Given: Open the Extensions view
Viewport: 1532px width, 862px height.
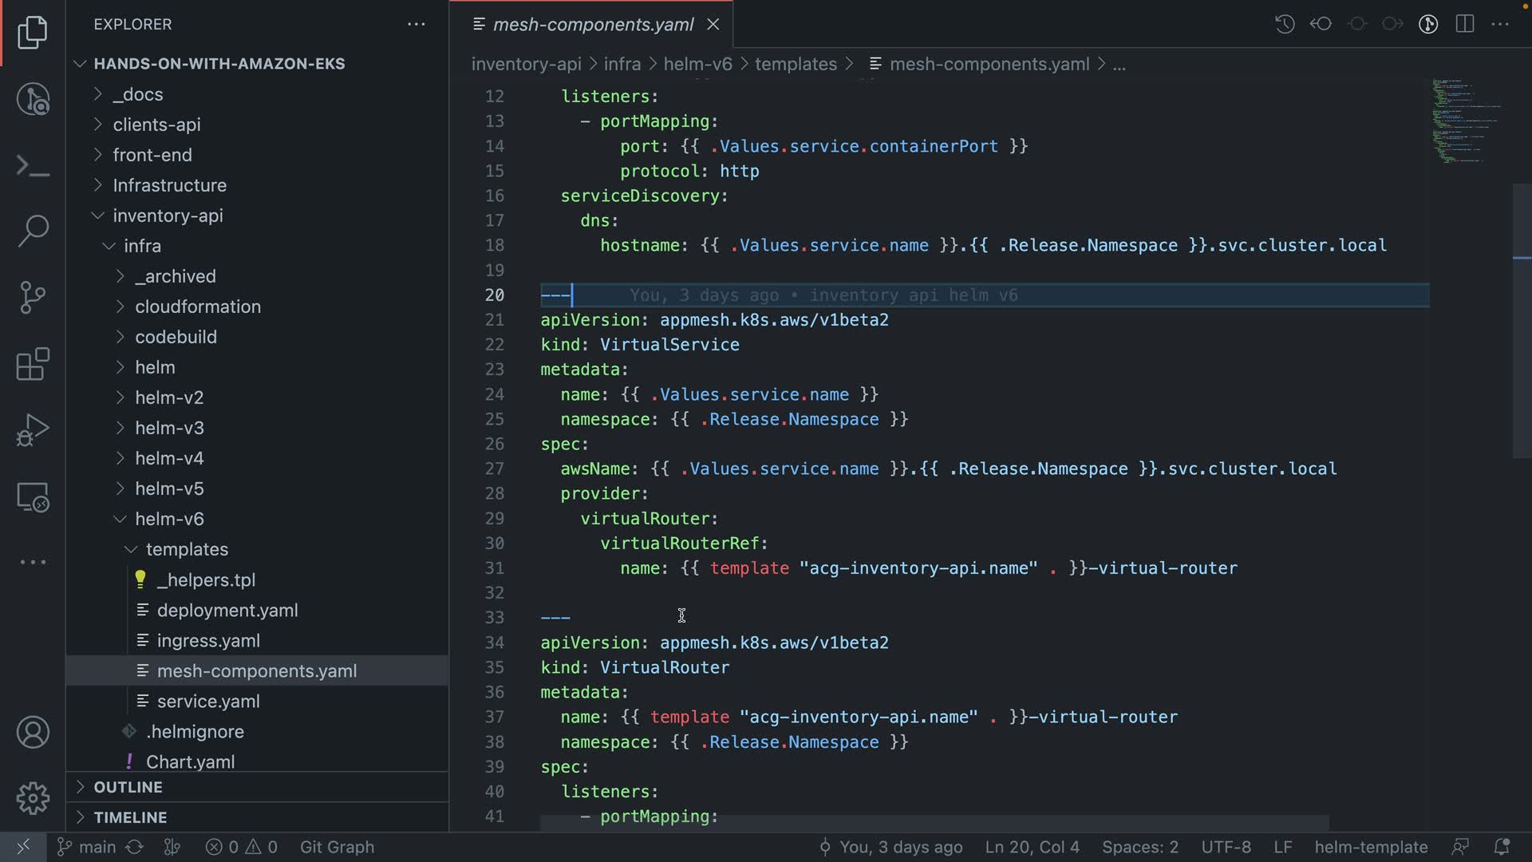Looking at the screenshot, I should coord(33,365).
